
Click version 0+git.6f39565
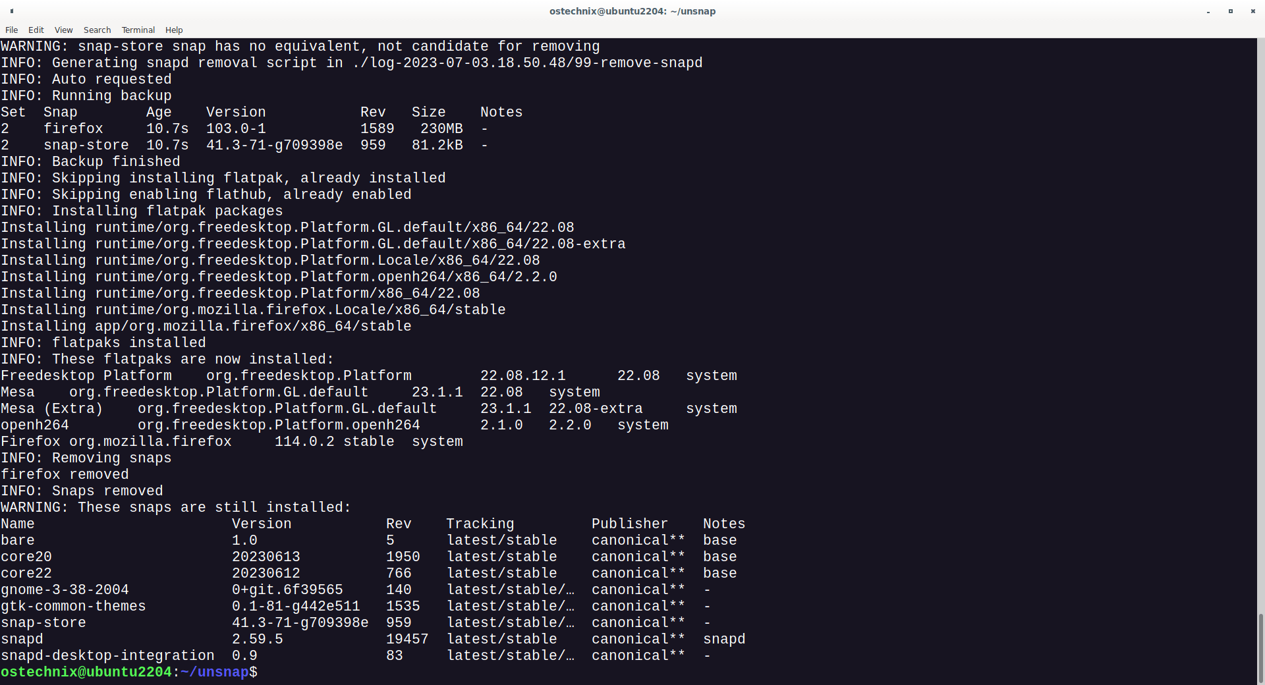click(287, 589)
